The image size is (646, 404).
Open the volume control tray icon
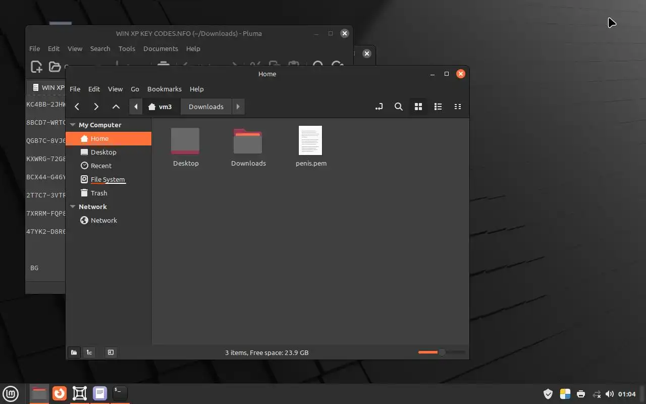[x=610, y=394]
